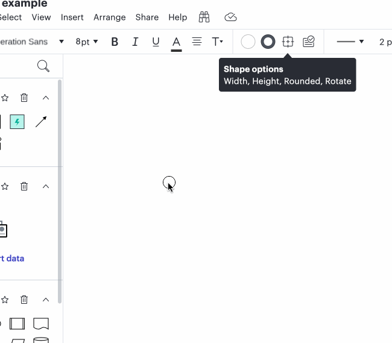Click the shapes panel vertical scrollbar
392x343 pixels.
click(x=60, y=192)
